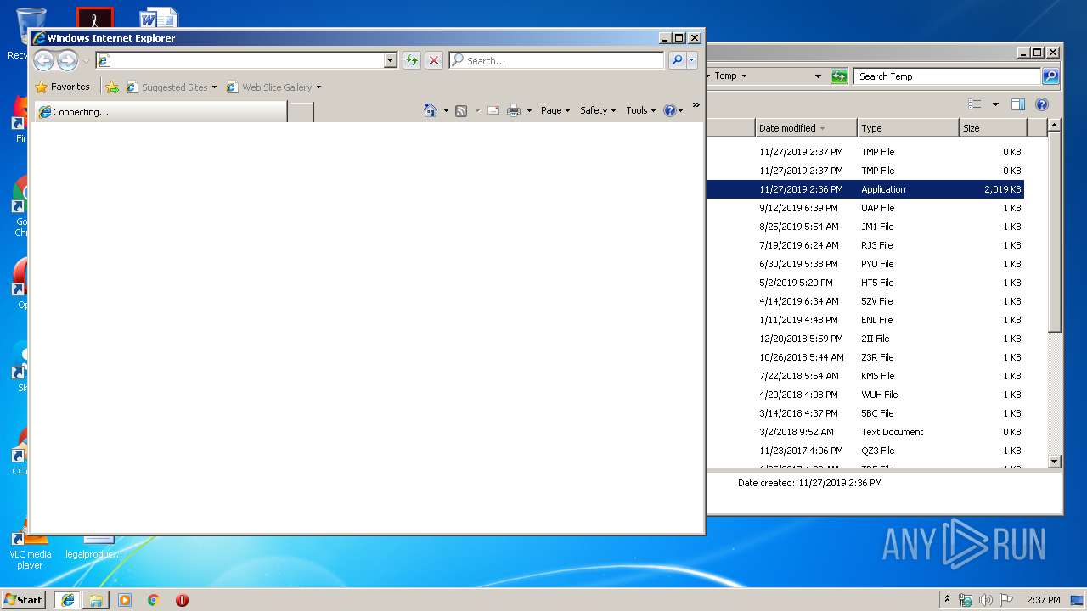Open the Page menu
This screenshot has height=611, width=1087.
(x=555, y=110)
